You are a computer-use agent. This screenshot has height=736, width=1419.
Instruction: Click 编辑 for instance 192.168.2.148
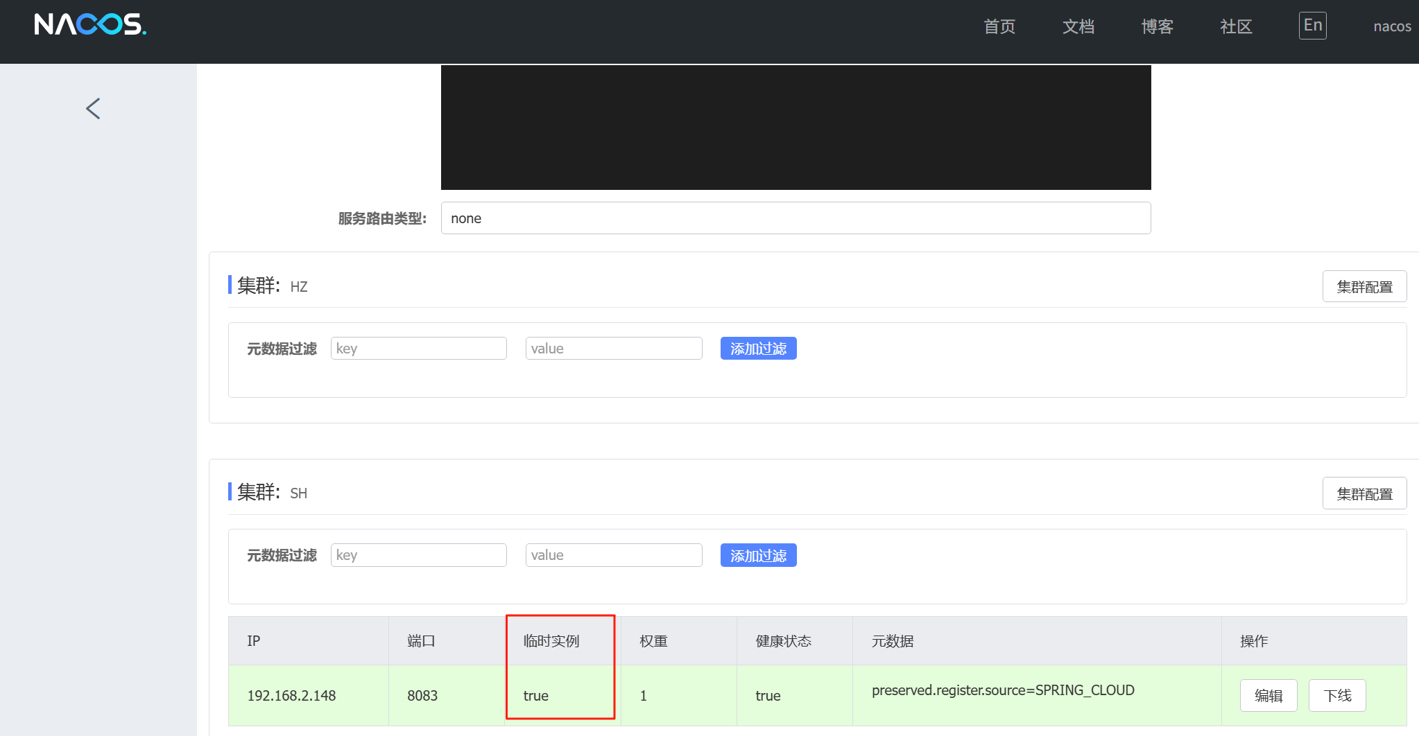(1268, 695)
